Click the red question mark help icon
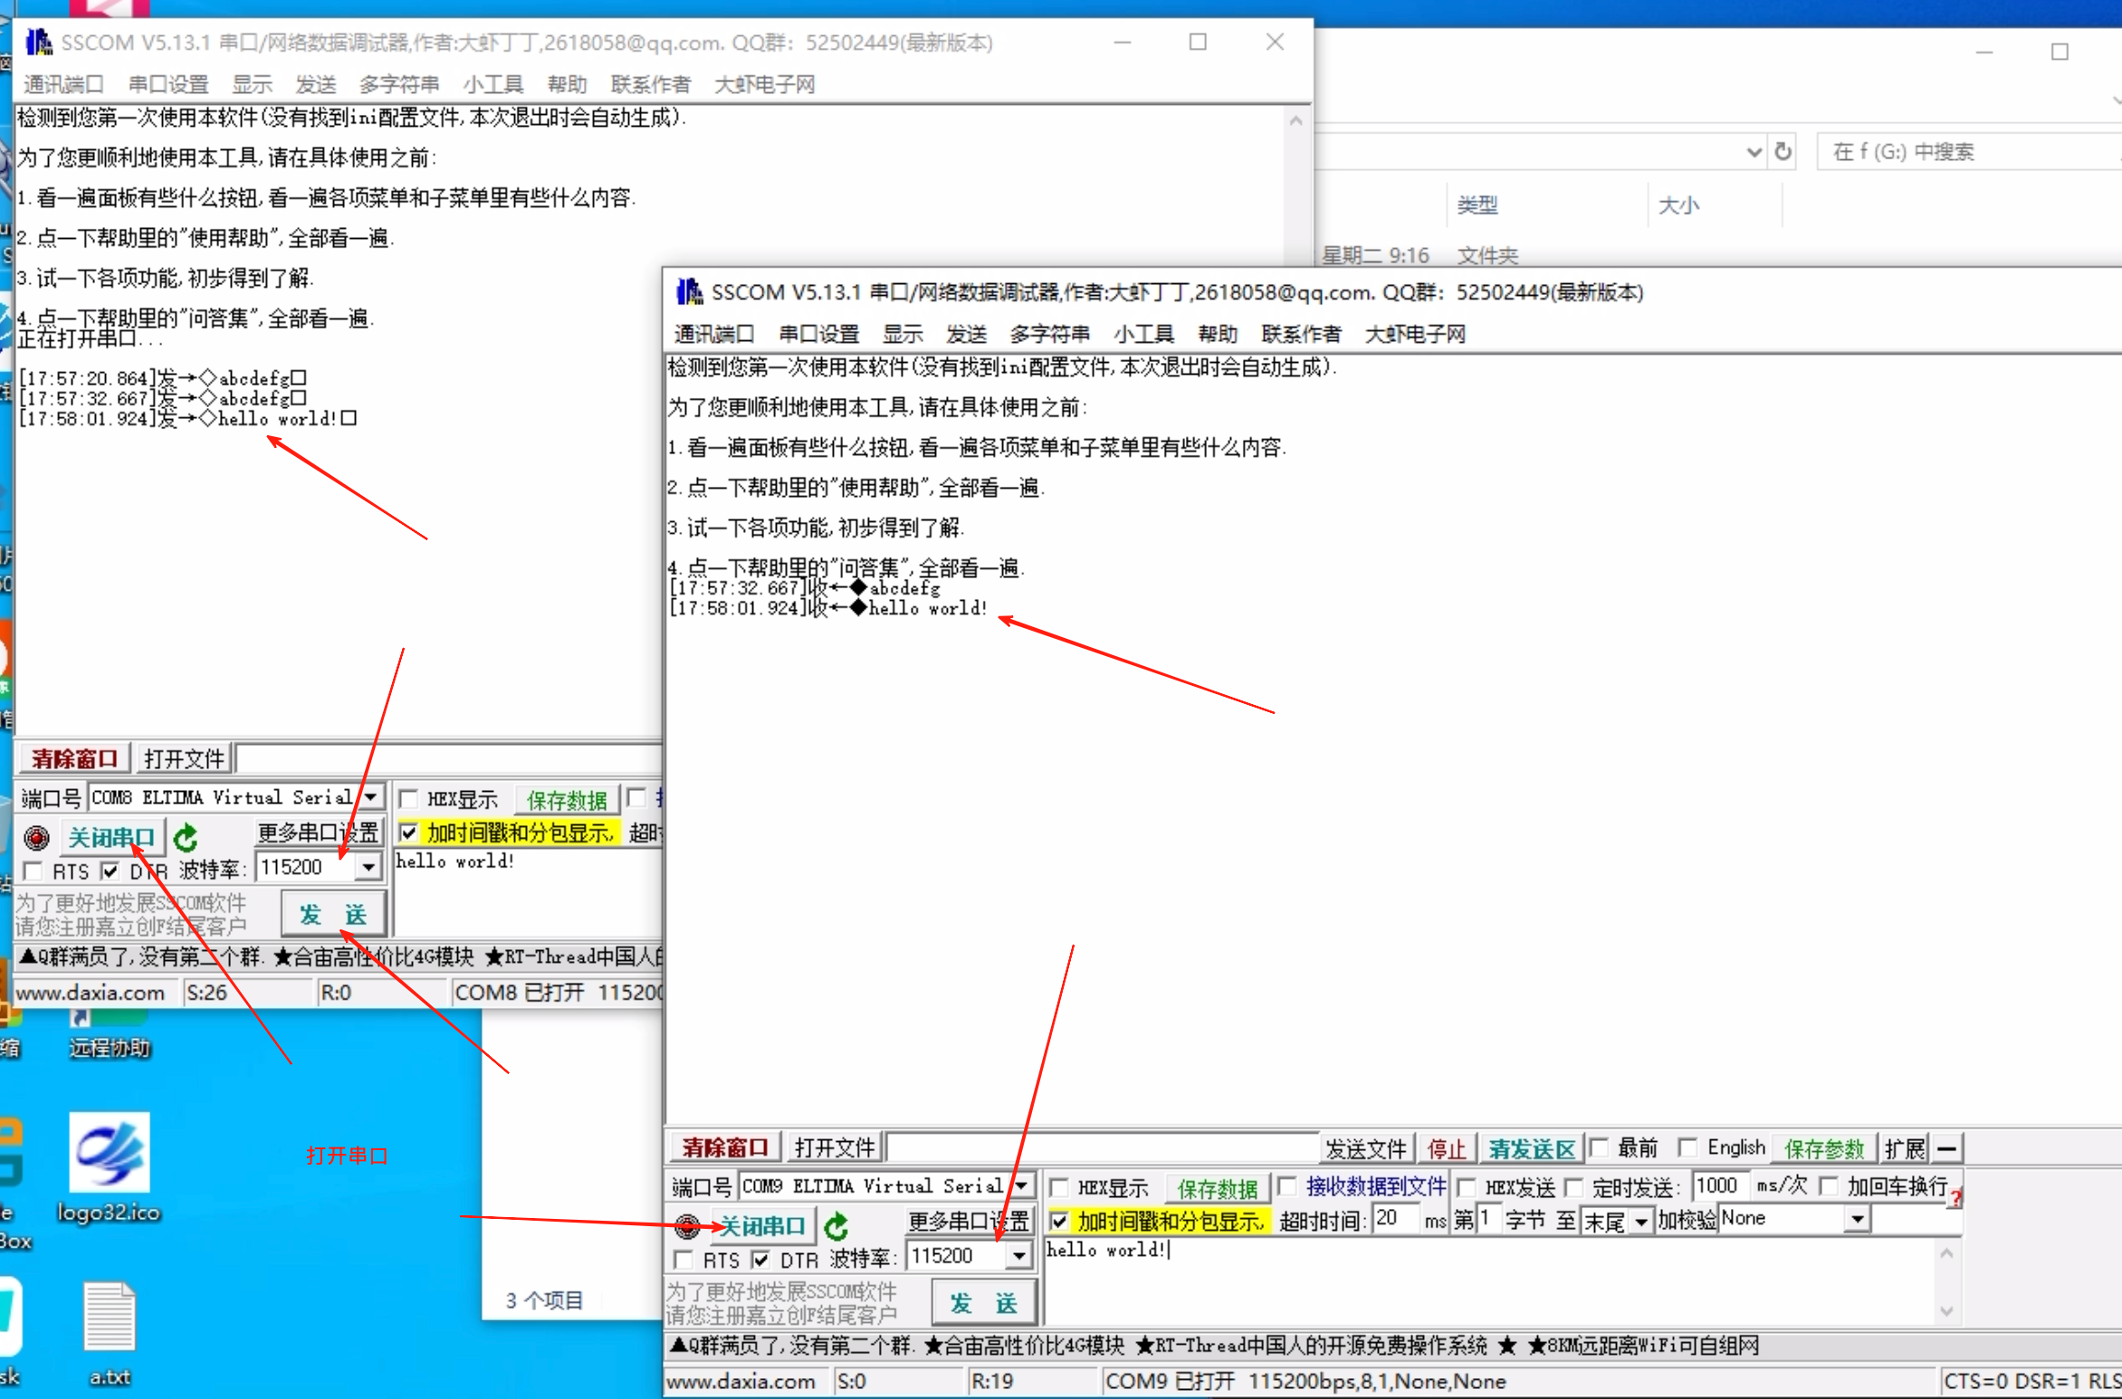Screen dimensions: 2122x1399 [x=1955, y=1198]
